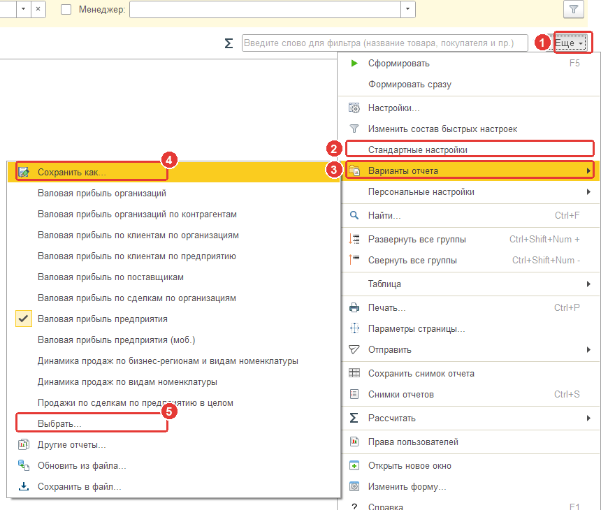Clear the field with the × button
The width and height of the screenshot is (601, 510).
[x=38, y=9]
